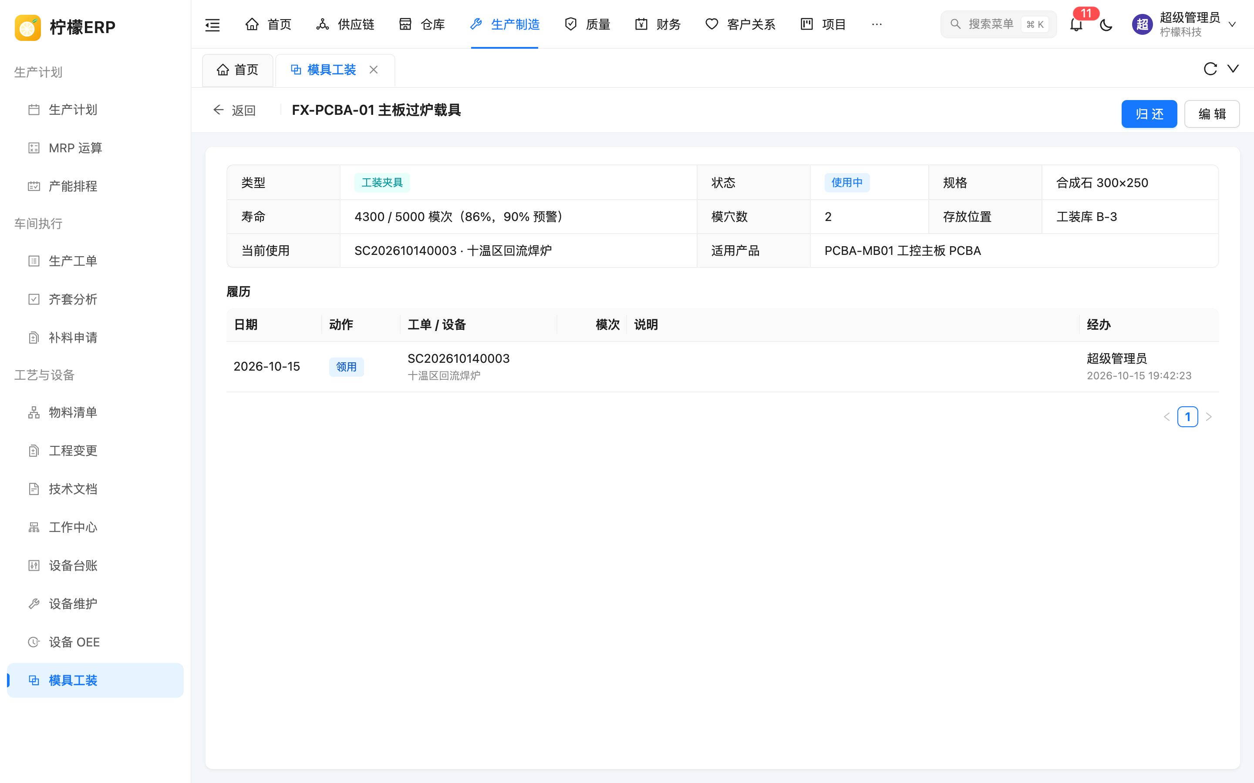
Task: Click the 编辑 button
Action: click(1211, 114)
